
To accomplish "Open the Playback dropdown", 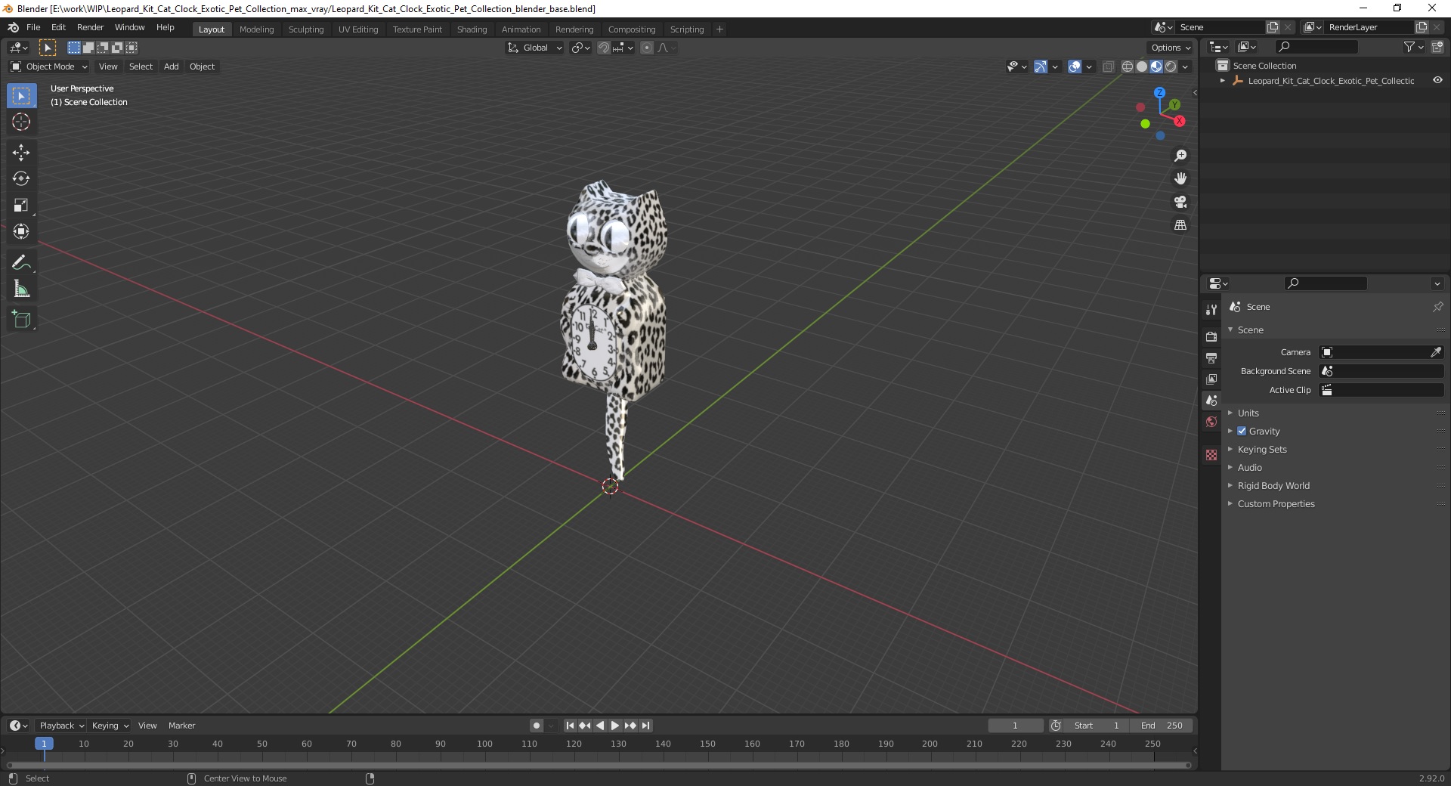I will tap(61, 726).
